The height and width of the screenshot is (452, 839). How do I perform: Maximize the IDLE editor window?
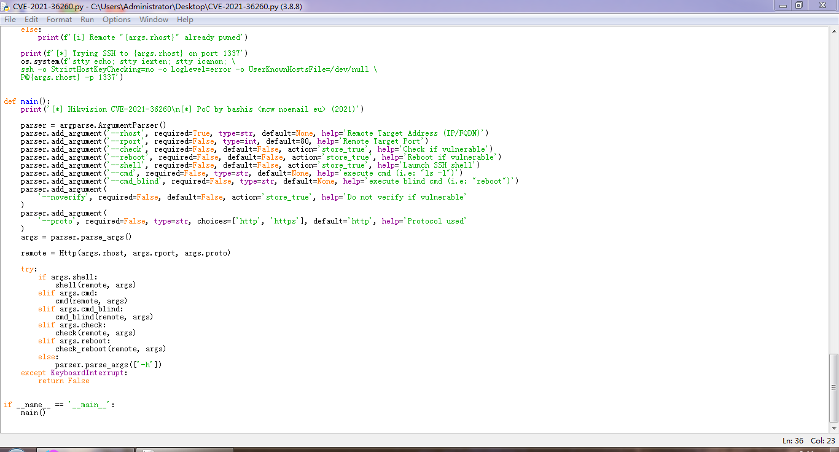(798, 6)
